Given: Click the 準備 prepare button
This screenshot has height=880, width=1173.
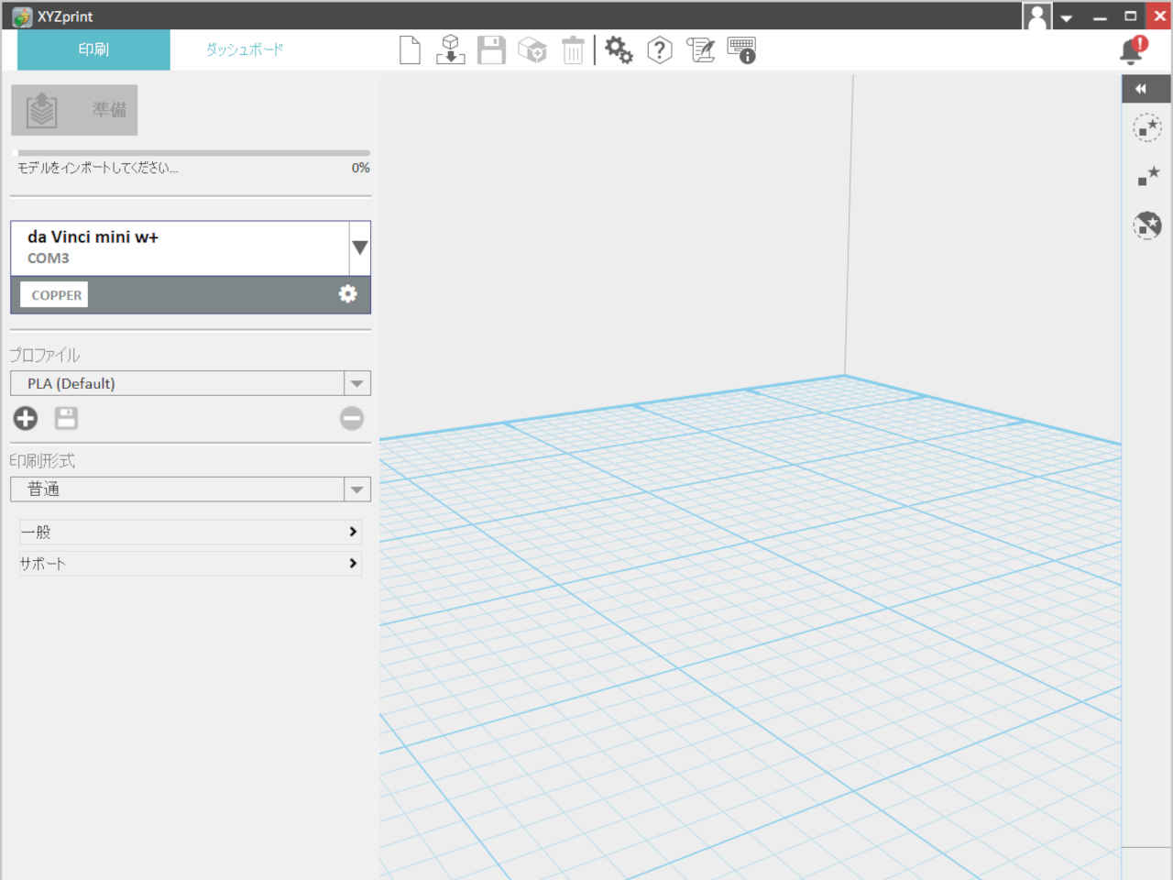Looking at the screenshot, I should (x=74, y=110).
